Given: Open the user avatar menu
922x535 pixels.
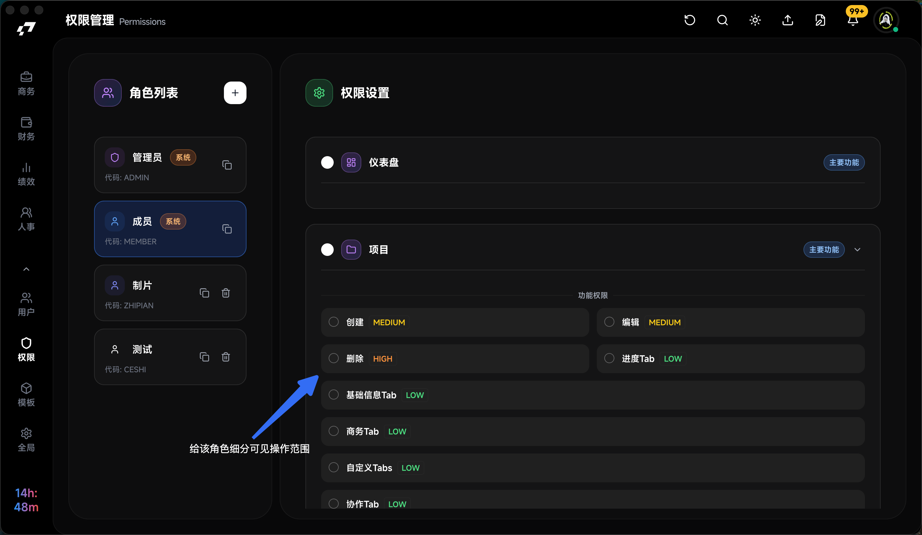Looking at the screenshot, I should pyautogui.click(x=886, y=20).
